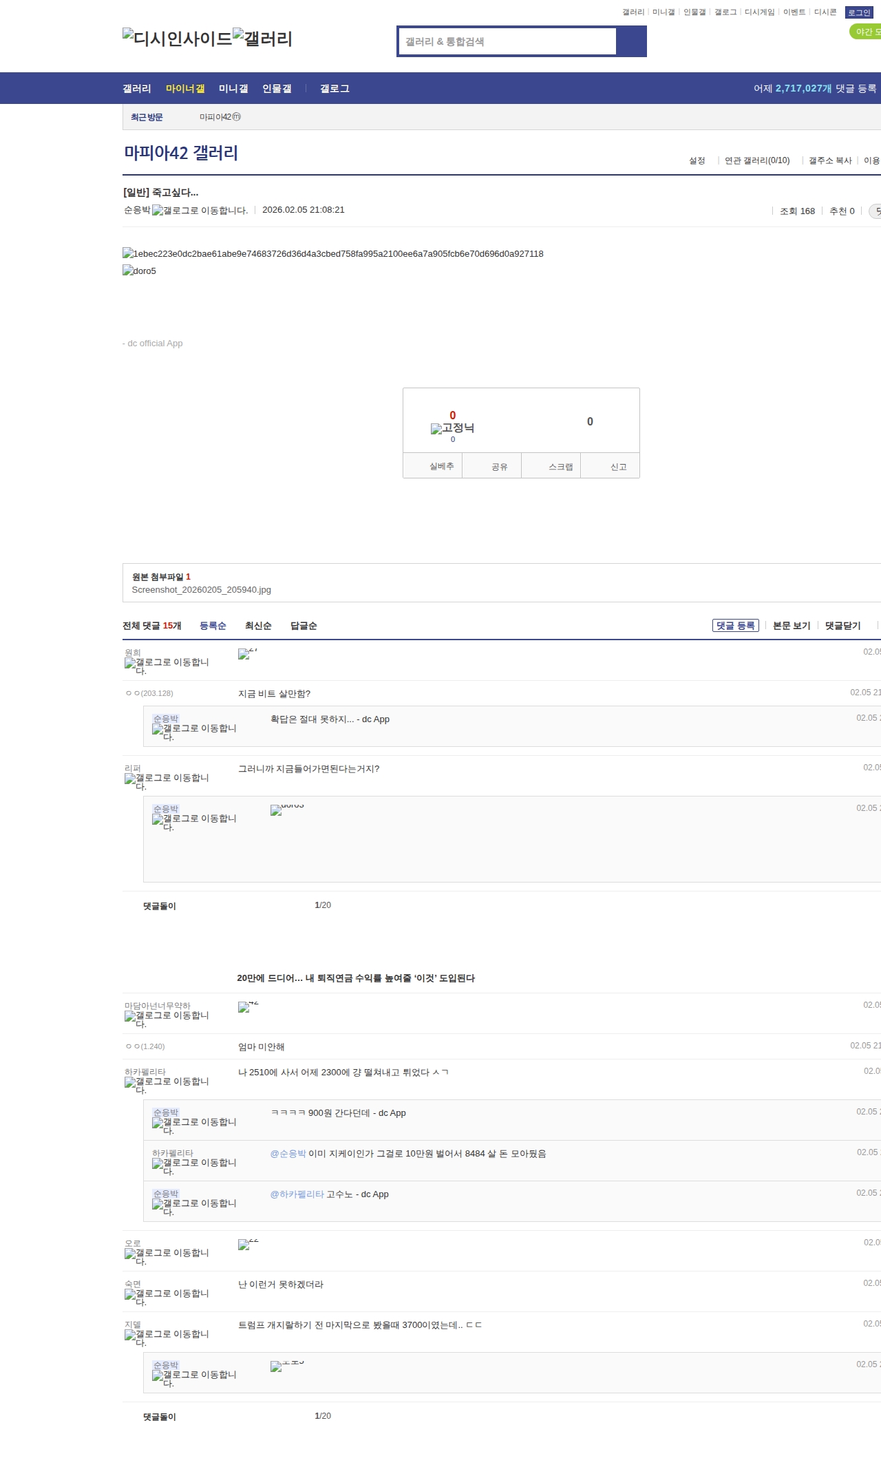881x1467 pixels.
Task: Click the DCInside logo in the header
Action: (x=178, y=39)
